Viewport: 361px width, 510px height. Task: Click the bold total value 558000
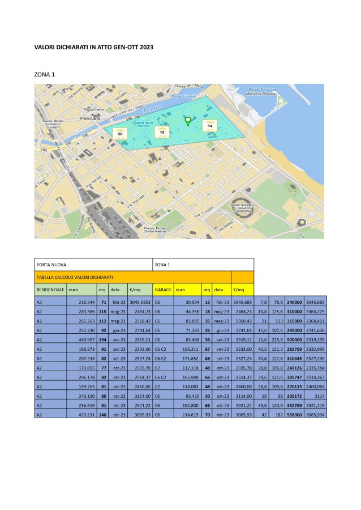294,415
